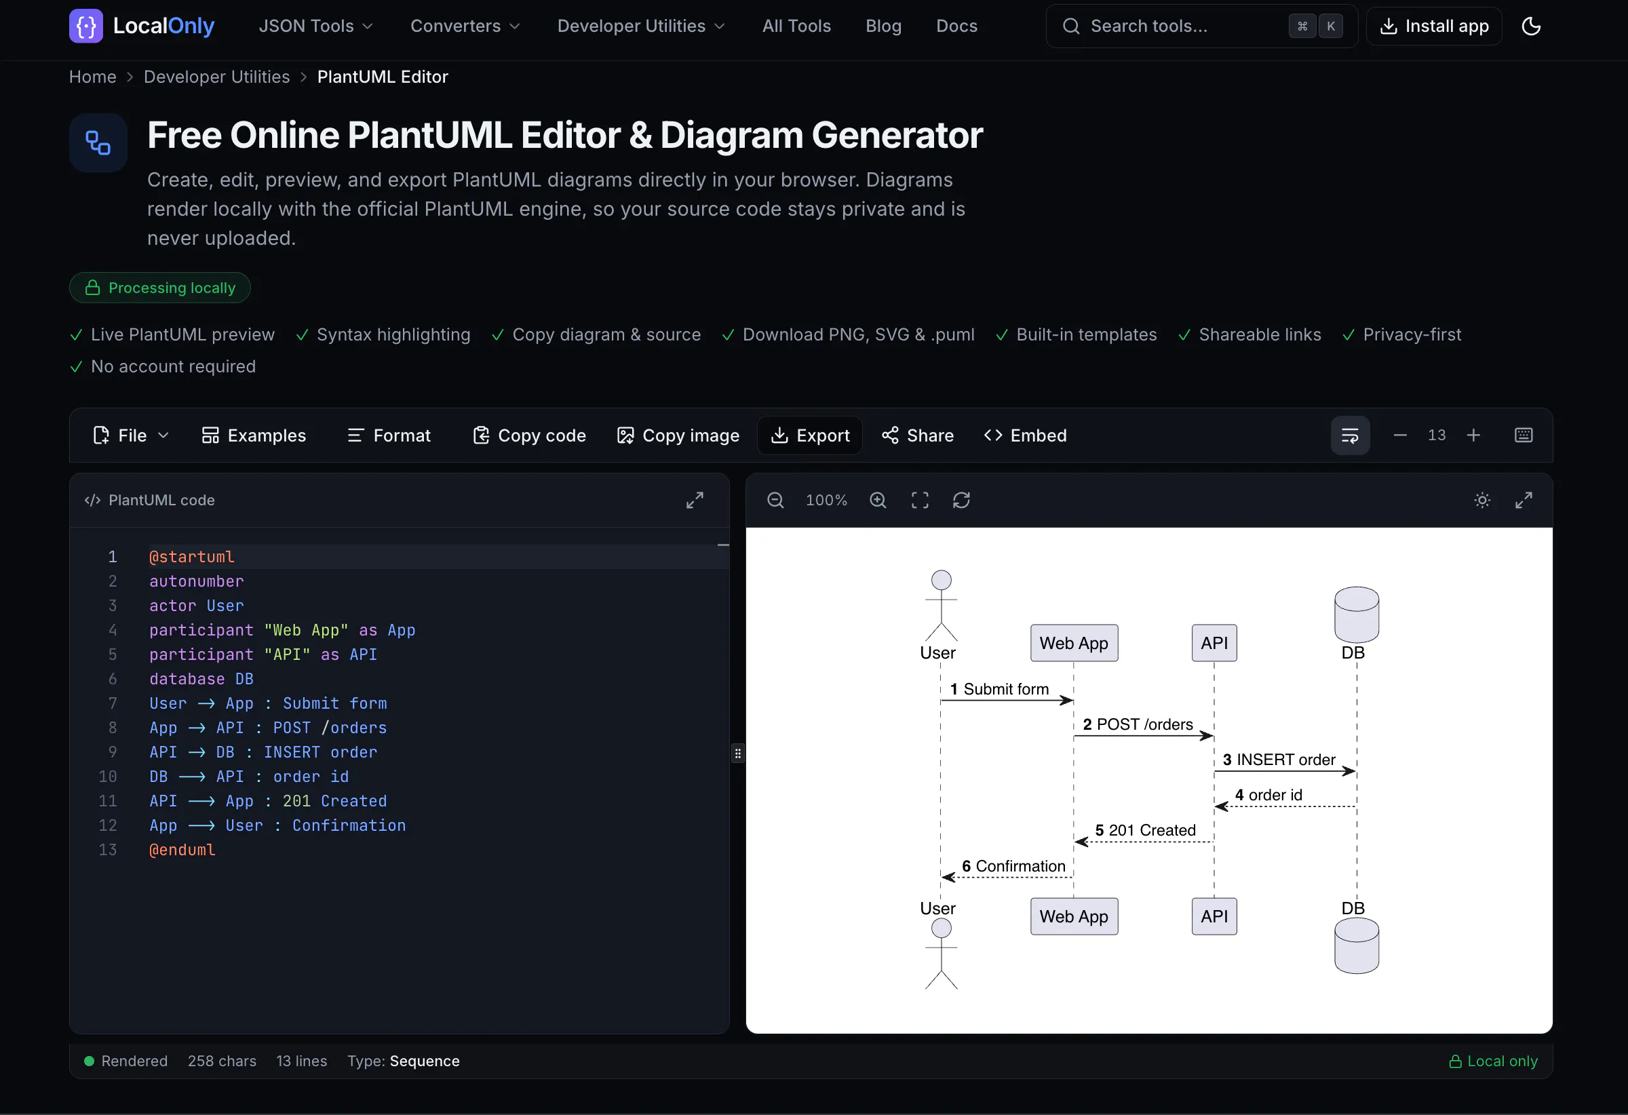Toggle dark mode moon icon
Image resolution: width=1628 pixels, height=1115 pixels.
pos(1531,26)
